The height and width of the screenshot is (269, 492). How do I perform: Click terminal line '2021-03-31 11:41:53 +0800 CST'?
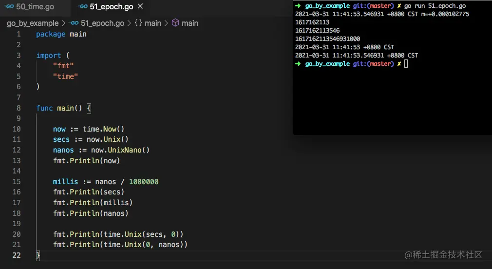tap(344, 47)
